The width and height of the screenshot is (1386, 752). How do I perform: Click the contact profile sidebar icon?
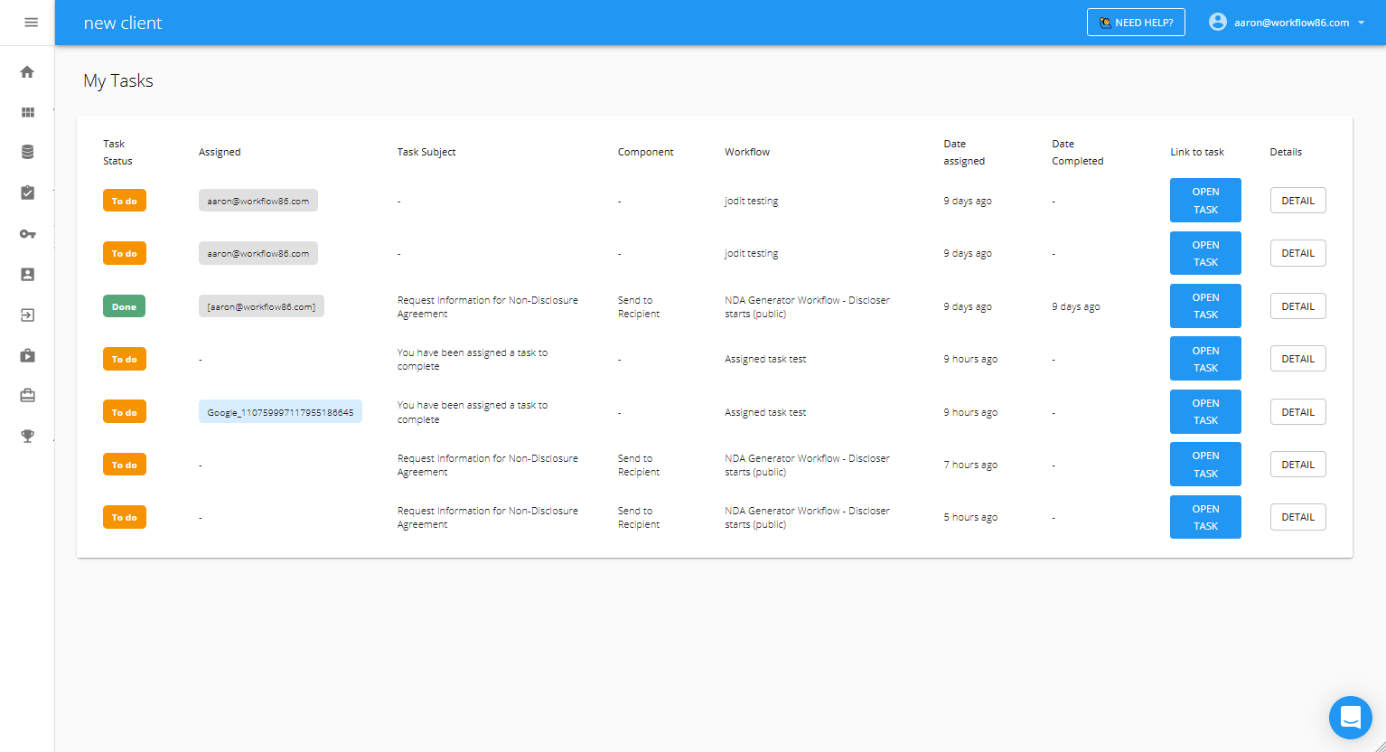[27, 275]
